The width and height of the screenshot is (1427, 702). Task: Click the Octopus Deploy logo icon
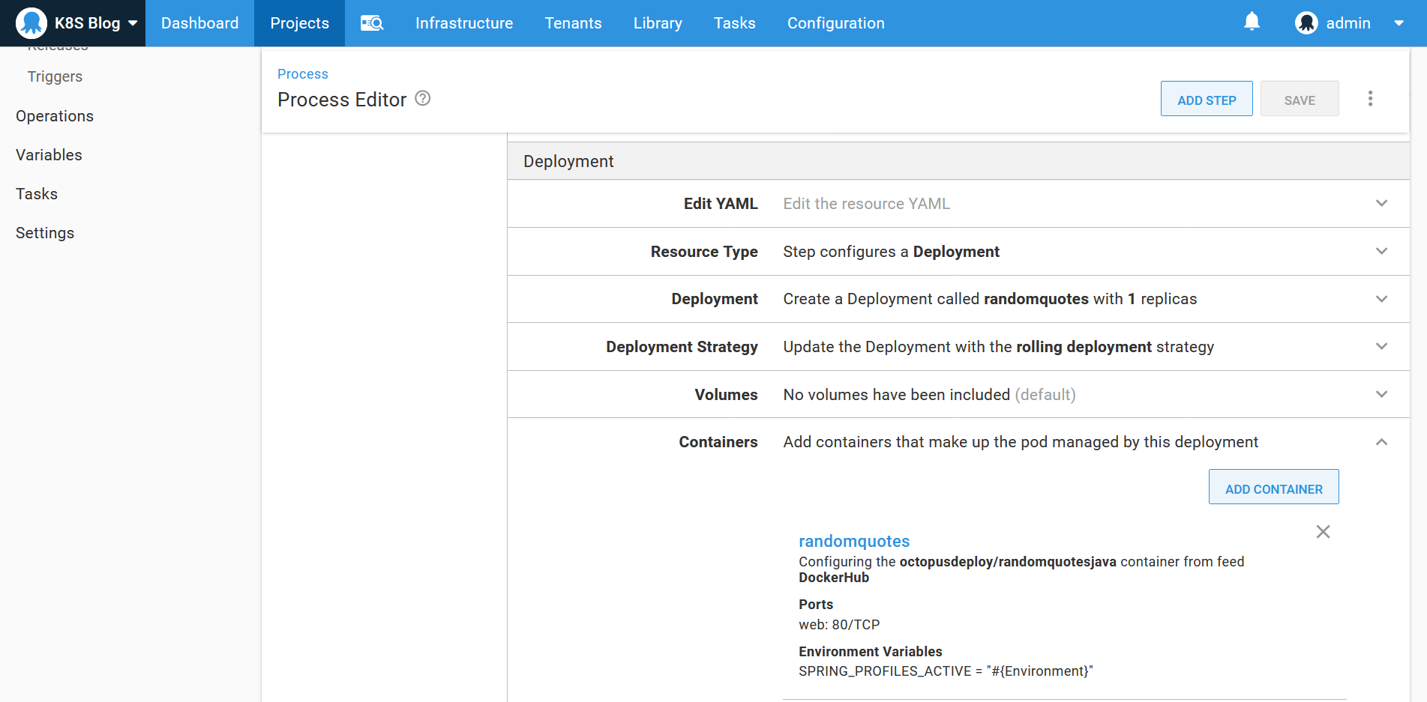tap(31, 23)
